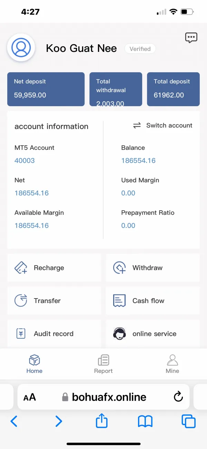Open the Cash flow receipt icon
This screenshot has height=449, width=207.
pos(119,301)
